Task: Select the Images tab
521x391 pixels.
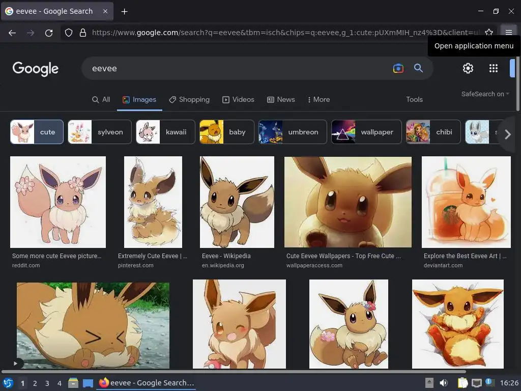Action: pos(139,99)
